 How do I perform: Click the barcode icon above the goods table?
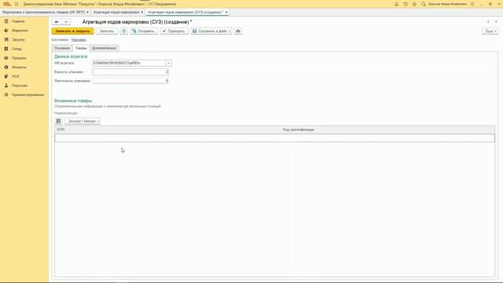pyautogui.click(x=58, y=121)
